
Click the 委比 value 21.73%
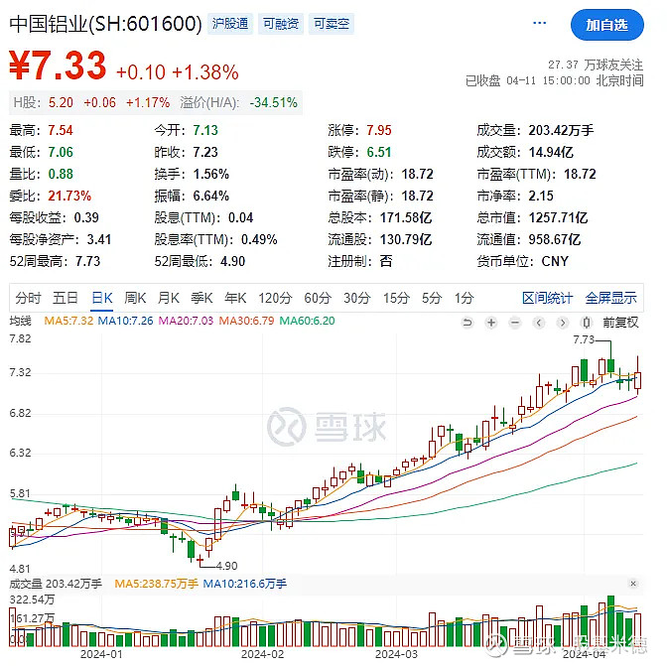[x=69, y=196]
